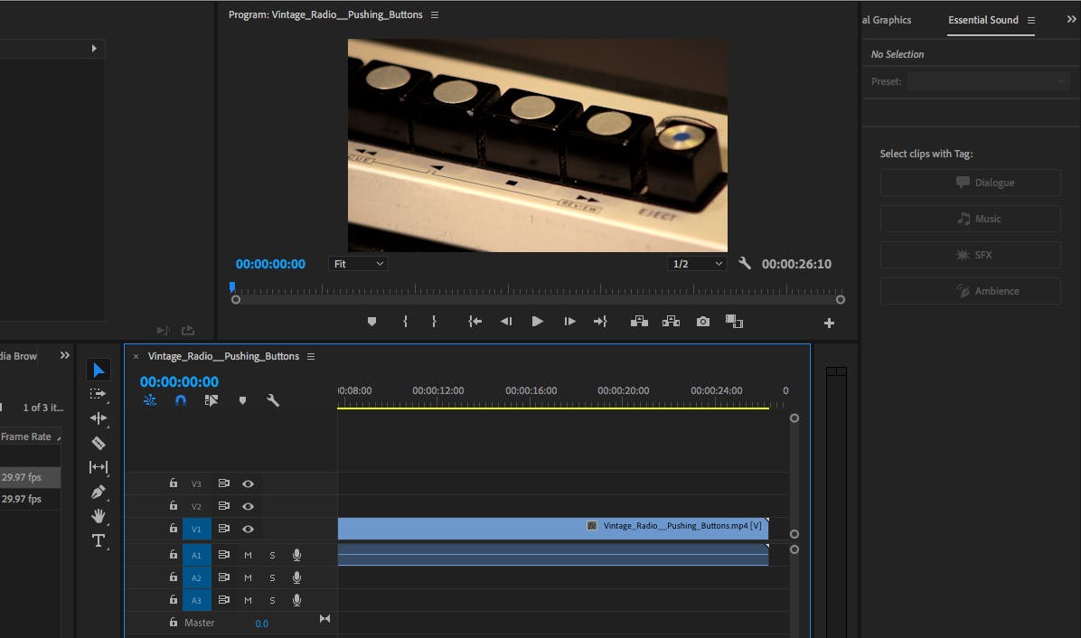Image resolution: width=1081 pixels, height=638 pixels.
Task: Tag clips as SFX
Action: coord(971,255)
